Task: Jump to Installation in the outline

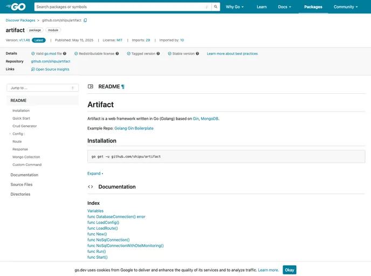Action: [21, 111]
